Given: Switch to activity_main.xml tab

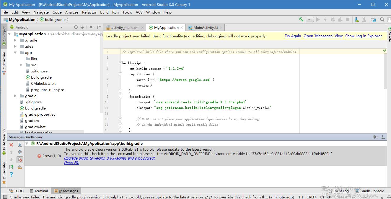Looking at the screenshot, I should click(125, 28).
